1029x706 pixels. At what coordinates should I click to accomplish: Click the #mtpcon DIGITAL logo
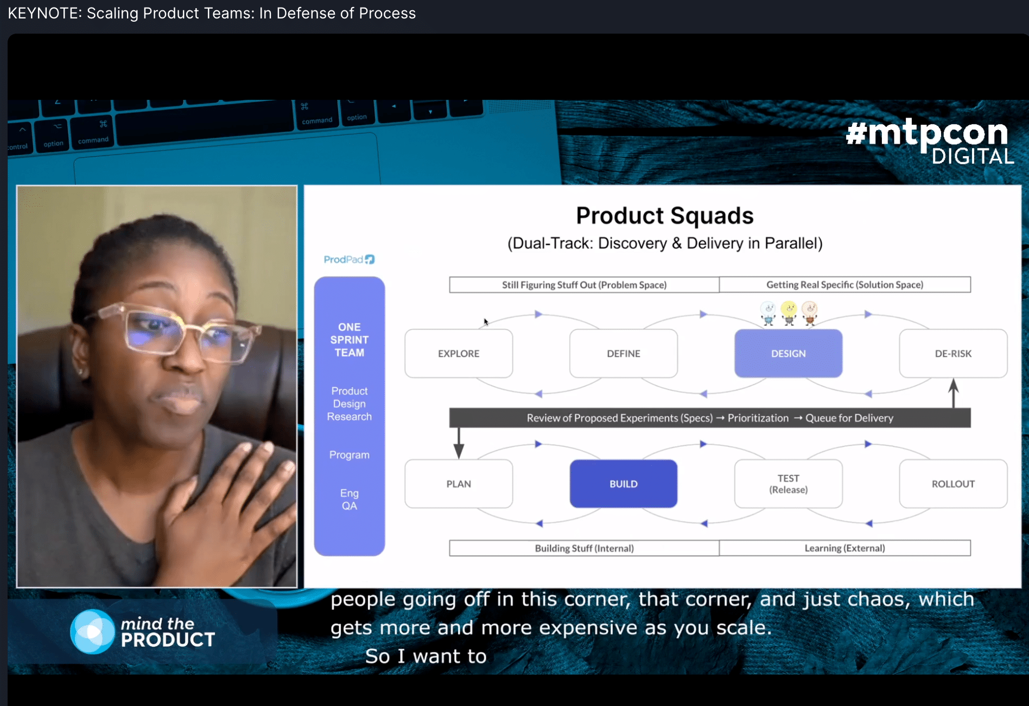[930, 141]
